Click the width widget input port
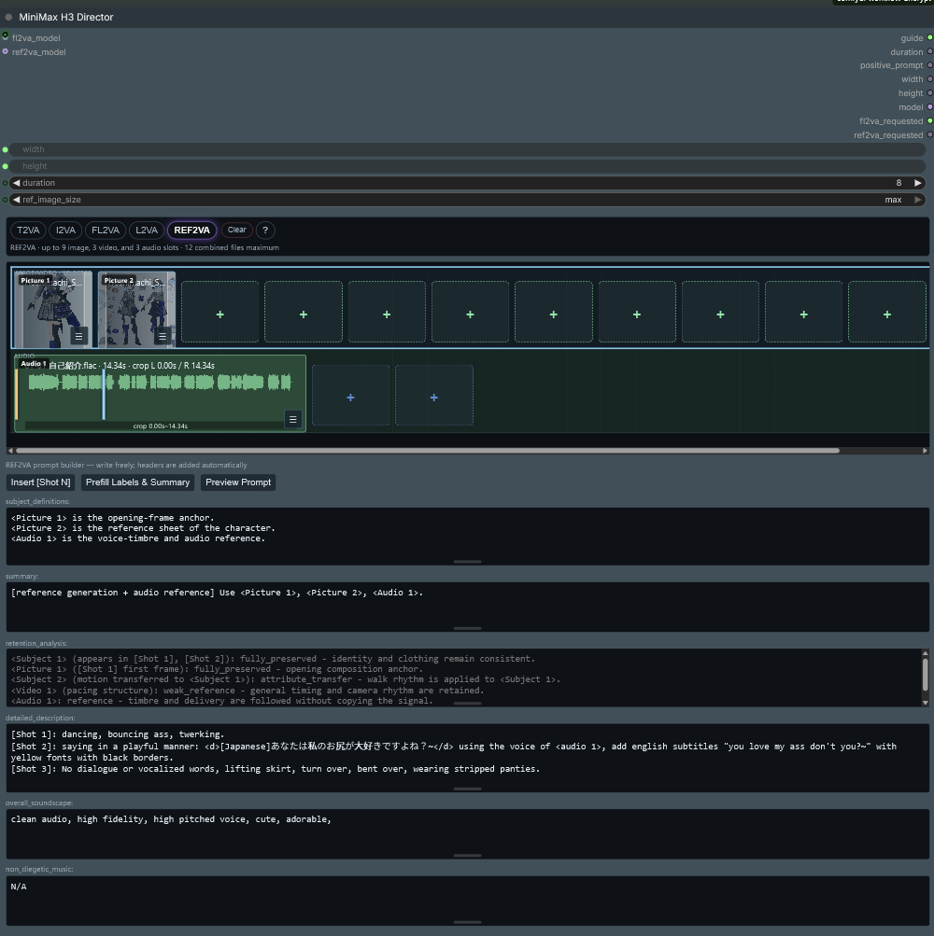The height and width of the screenshot is (936, 934). 6,149
